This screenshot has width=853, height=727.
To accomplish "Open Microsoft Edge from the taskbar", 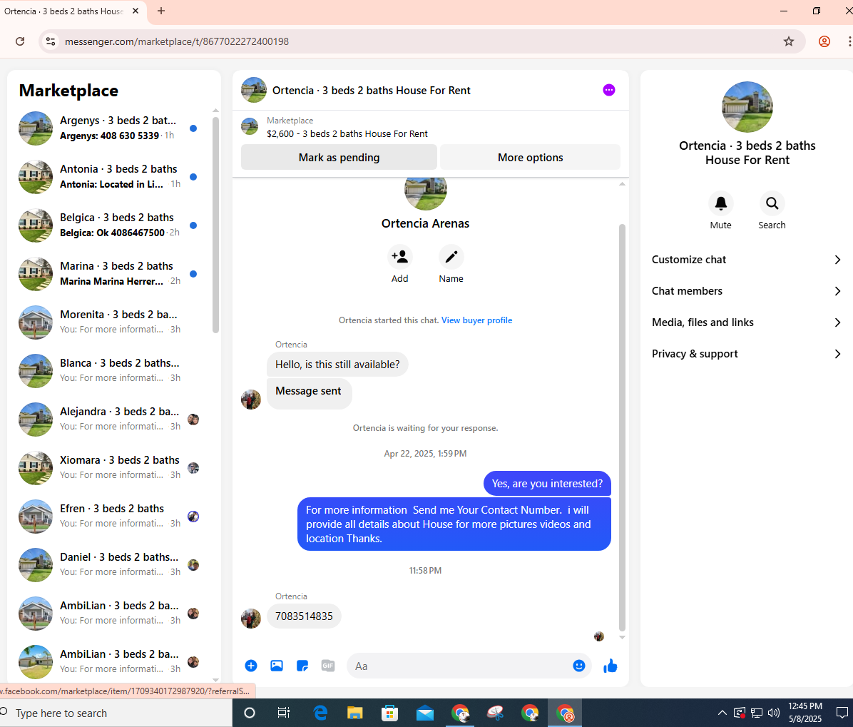I will (x=320, y=713).
